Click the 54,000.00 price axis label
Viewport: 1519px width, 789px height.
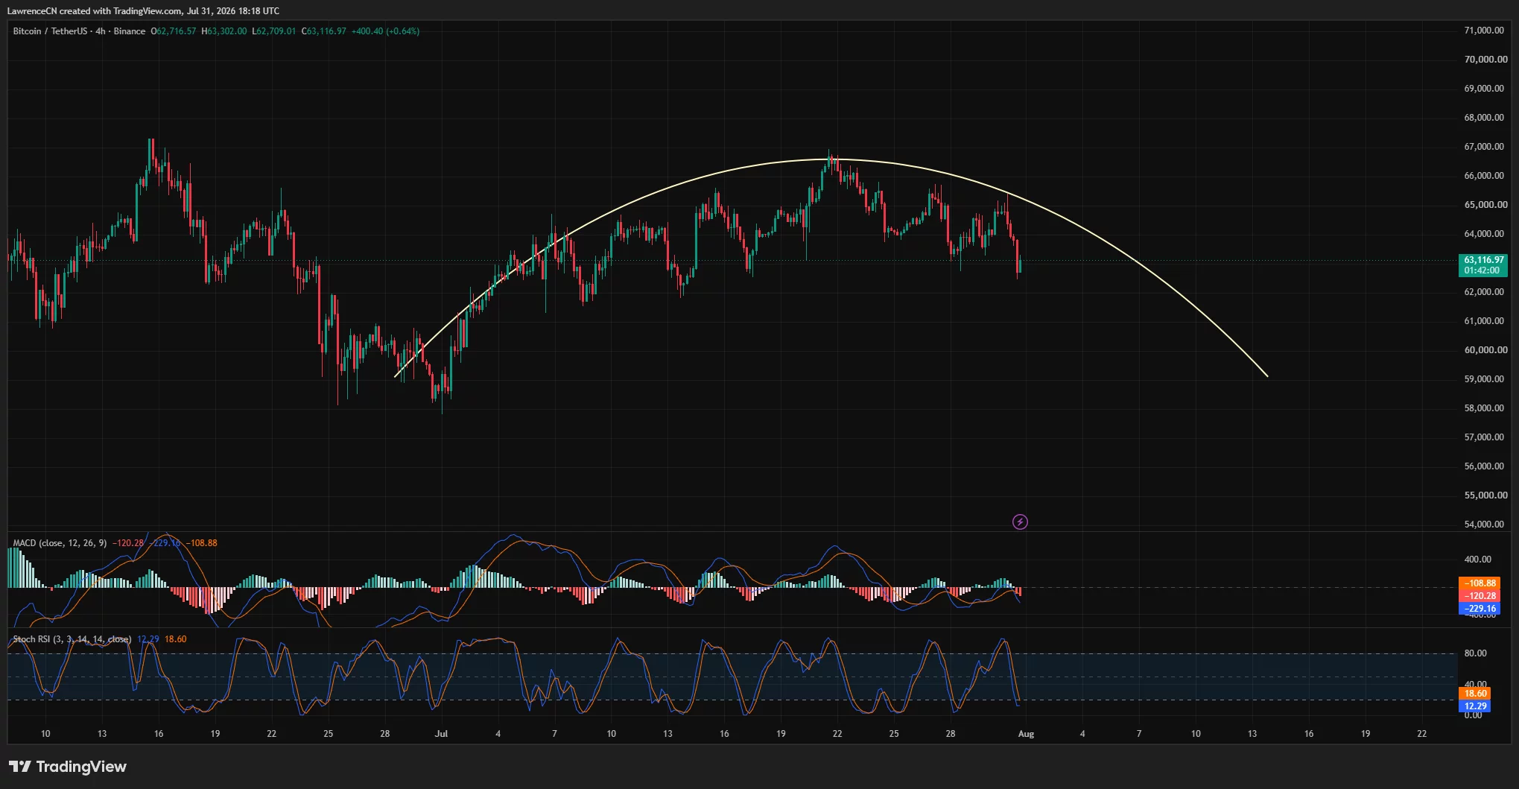pos(1484,525)
